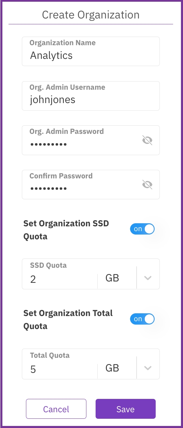The height and width of the screenshot is (428, 183).
Task: Click the Set Organization SSD Quota label
Action: [x=66, y=230]
